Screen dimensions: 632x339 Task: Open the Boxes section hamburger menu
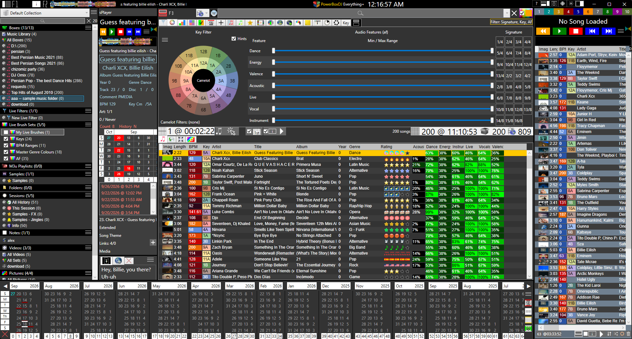click(88, 28)
